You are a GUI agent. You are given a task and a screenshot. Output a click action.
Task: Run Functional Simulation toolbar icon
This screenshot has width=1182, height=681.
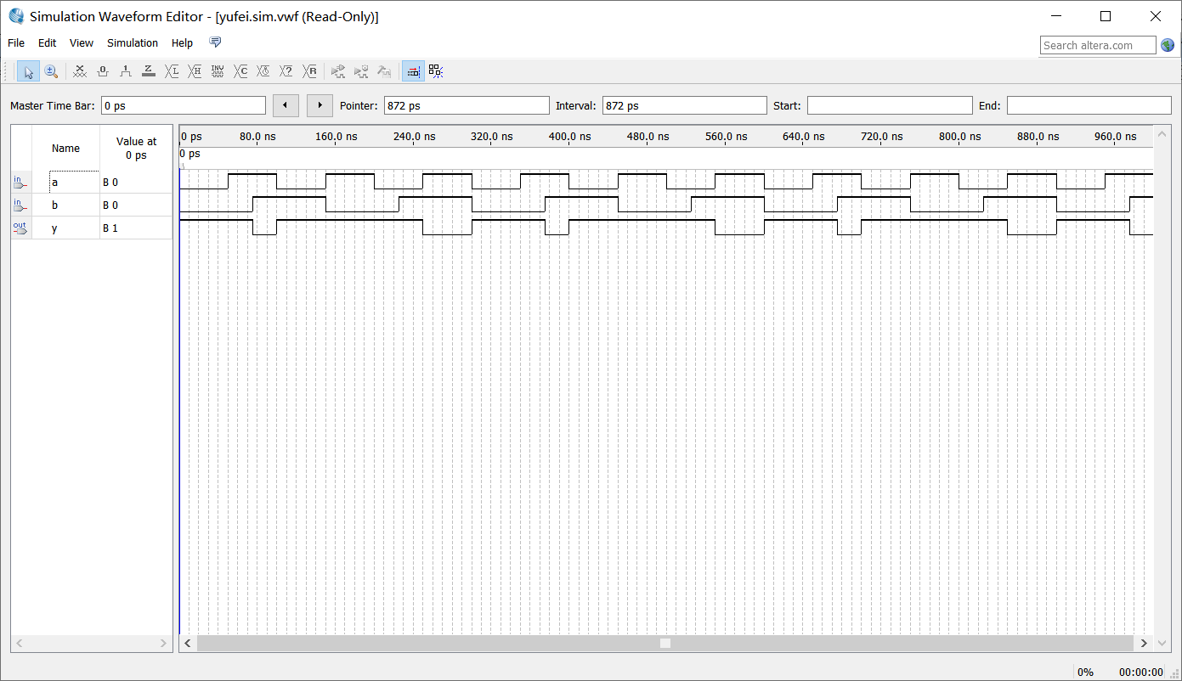coord(338,71)
